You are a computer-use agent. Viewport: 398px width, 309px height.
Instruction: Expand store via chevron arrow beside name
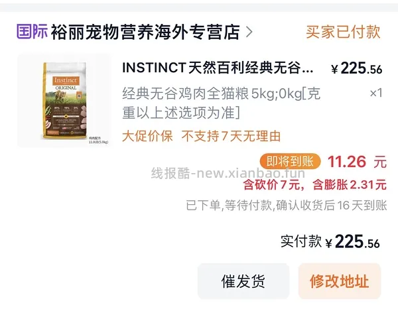249,32
